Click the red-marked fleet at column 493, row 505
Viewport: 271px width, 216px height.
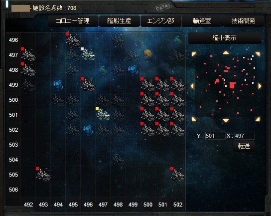coord(43,175)
